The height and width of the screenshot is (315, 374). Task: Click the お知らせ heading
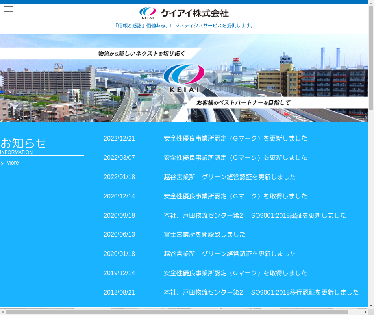[23, 143]
